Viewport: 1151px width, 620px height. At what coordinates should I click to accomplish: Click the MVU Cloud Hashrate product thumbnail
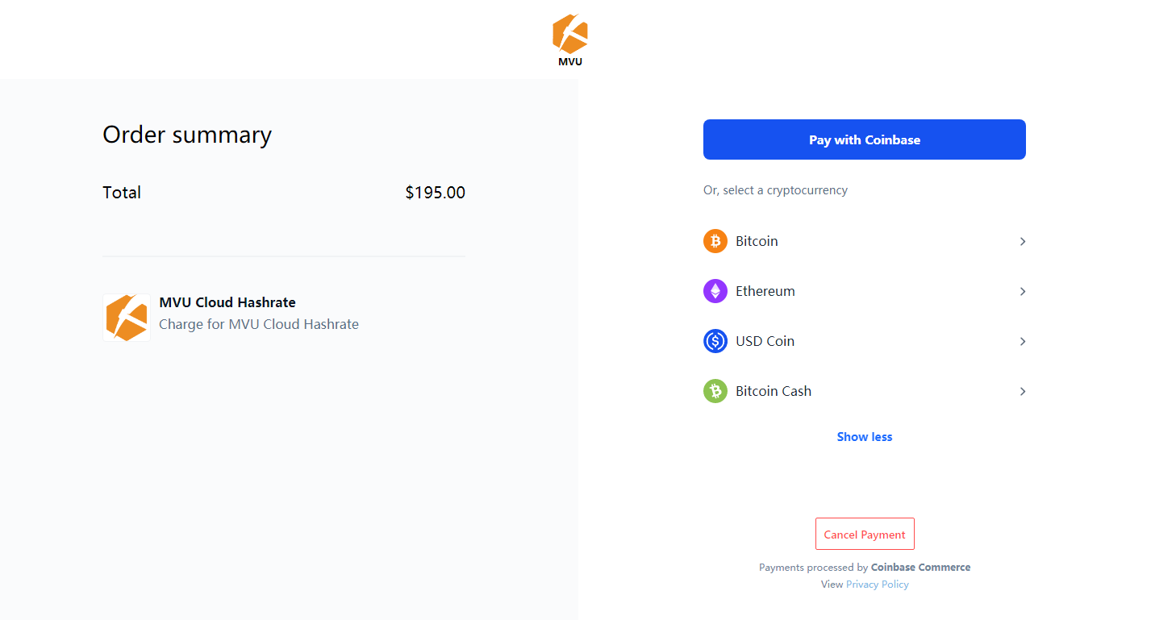click(x=127, y=318)
